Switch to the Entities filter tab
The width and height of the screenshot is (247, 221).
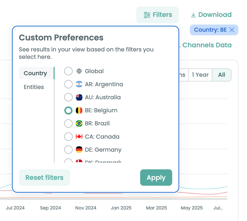click(34, 87)
